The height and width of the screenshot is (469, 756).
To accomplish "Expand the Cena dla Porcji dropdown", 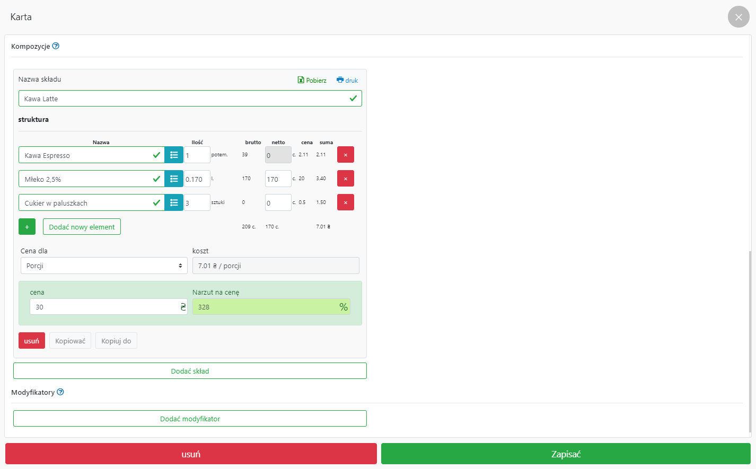I will pos(104,266).
